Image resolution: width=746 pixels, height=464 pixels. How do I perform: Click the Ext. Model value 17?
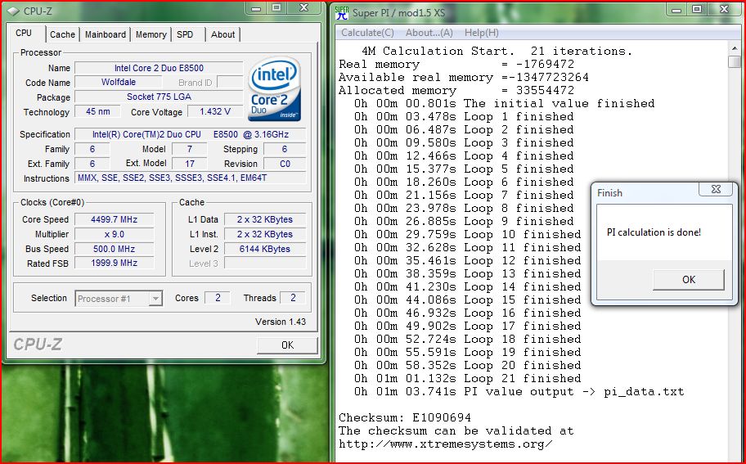(x=189, y=164)
